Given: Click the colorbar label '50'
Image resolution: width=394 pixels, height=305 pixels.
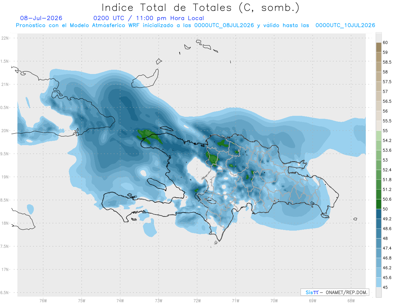Looking at the screenshot, I should click(385, 209).
